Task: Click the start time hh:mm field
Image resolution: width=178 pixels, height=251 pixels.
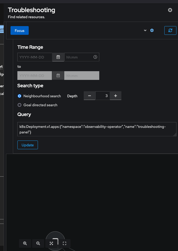Action: click(78, 57)
